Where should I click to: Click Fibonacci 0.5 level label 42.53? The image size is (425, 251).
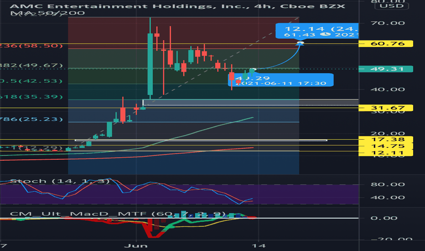click(31, 81)
